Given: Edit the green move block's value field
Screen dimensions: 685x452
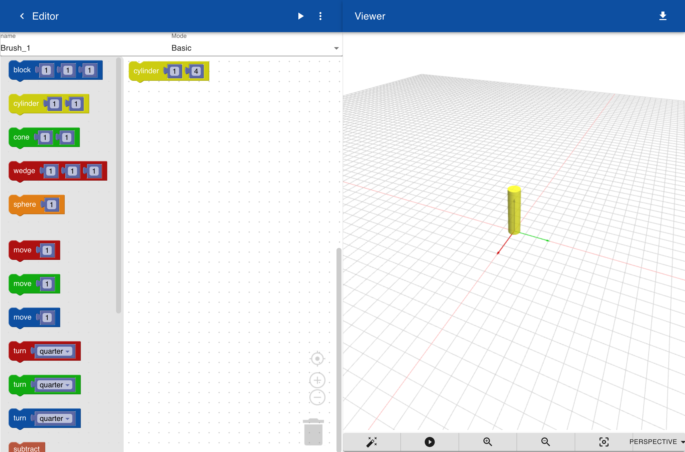Looking at the screenshot, I should pos(47,284).
